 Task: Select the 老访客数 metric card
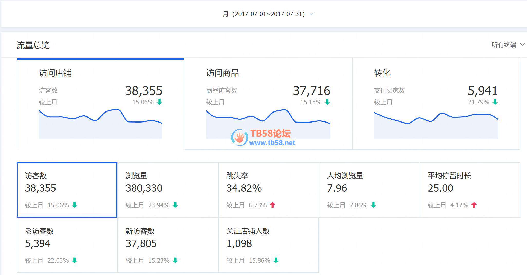[x=67, y=245]
